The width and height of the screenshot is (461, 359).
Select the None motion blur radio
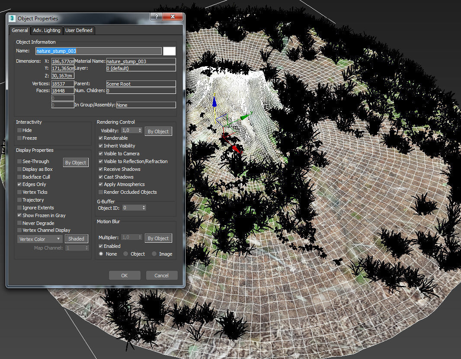tap(101, 254)
